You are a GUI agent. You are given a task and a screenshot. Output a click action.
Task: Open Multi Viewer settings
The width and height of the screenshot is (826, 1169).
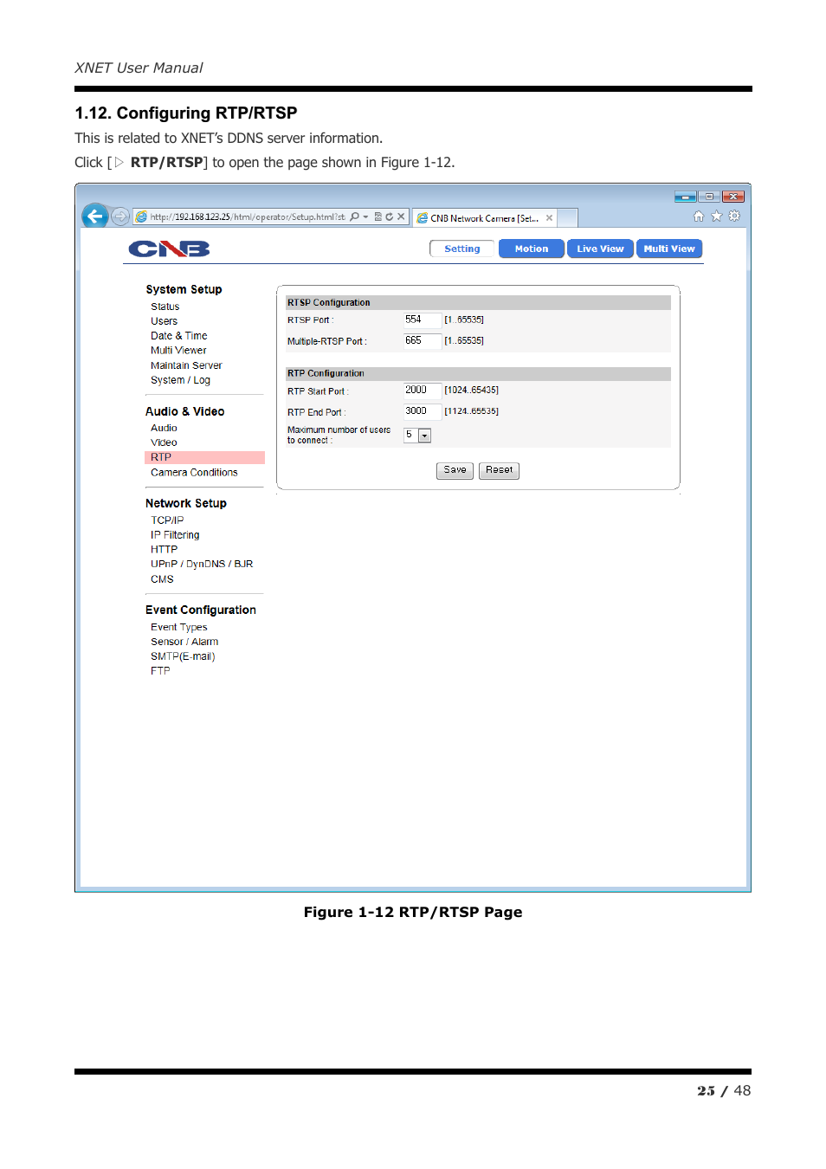178,351
